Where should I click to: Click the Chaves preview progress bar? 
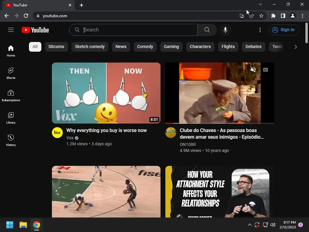[x=220, y=123]
